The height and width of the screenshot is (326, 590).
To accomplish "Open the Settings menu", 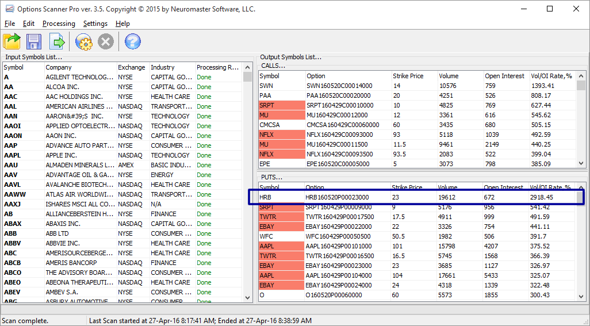I will [x=95, y=24].
